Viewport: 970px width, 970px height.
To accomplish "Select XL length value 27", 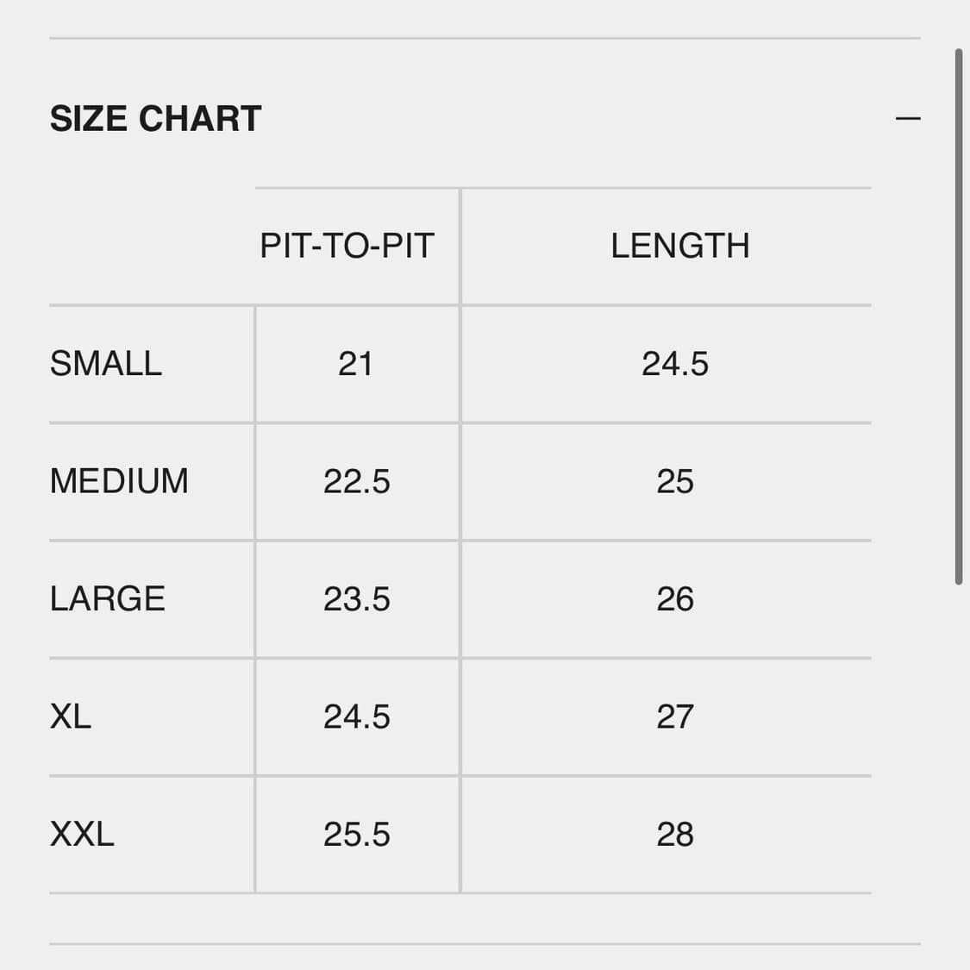I will [675, 717].
